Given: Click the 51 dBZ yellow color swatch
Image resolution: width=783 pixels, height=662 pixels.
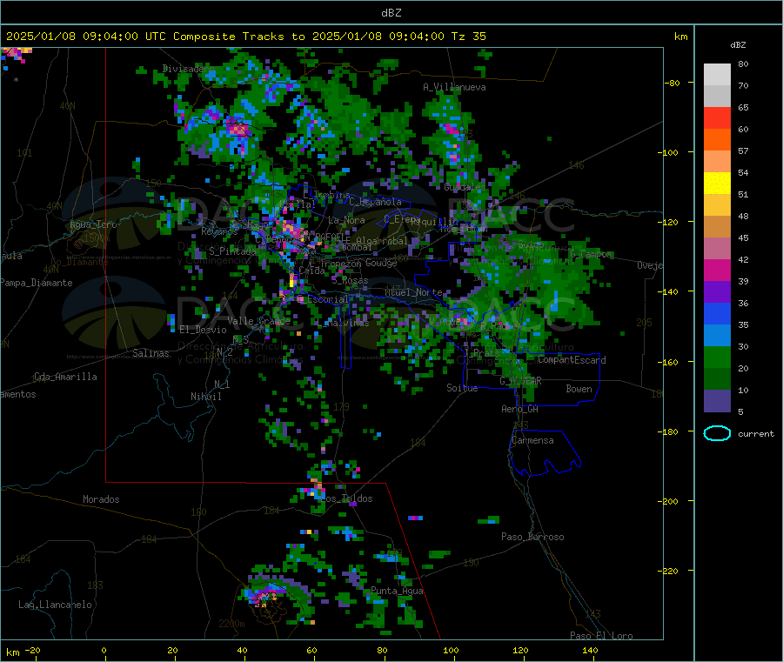Looking at the screenshot, I should (717, 184).
